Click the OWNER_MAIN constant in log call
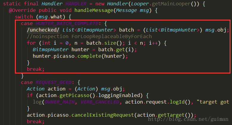The width and height of the screenshot is (232, 125). pyautogui.click(x=60, y=102)
